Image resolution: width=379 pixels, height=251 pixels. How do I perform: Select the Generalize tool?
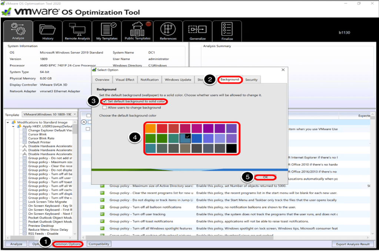click(x=197, y=31)
